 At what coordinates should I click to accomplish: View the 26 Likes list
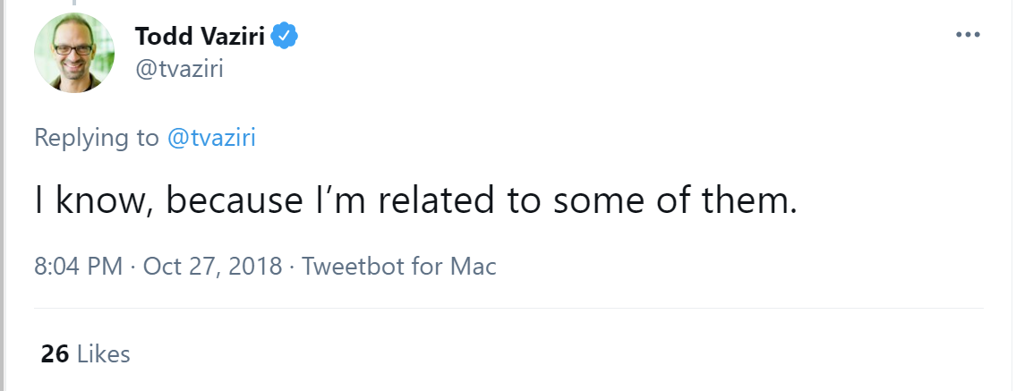[x=86, y=353]
